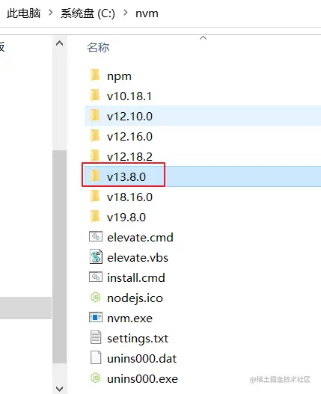
Task: Click the v18.16.0 folder icon
Action: (x=95, y=196)
